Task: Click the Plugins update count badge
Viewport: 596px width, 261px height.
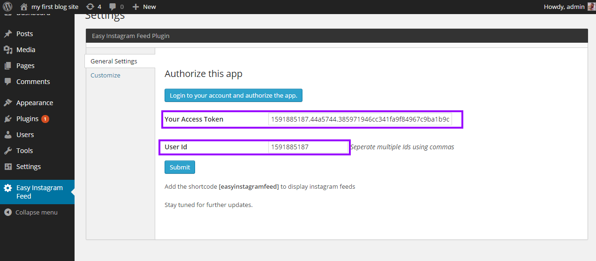Action: (45, 119)
